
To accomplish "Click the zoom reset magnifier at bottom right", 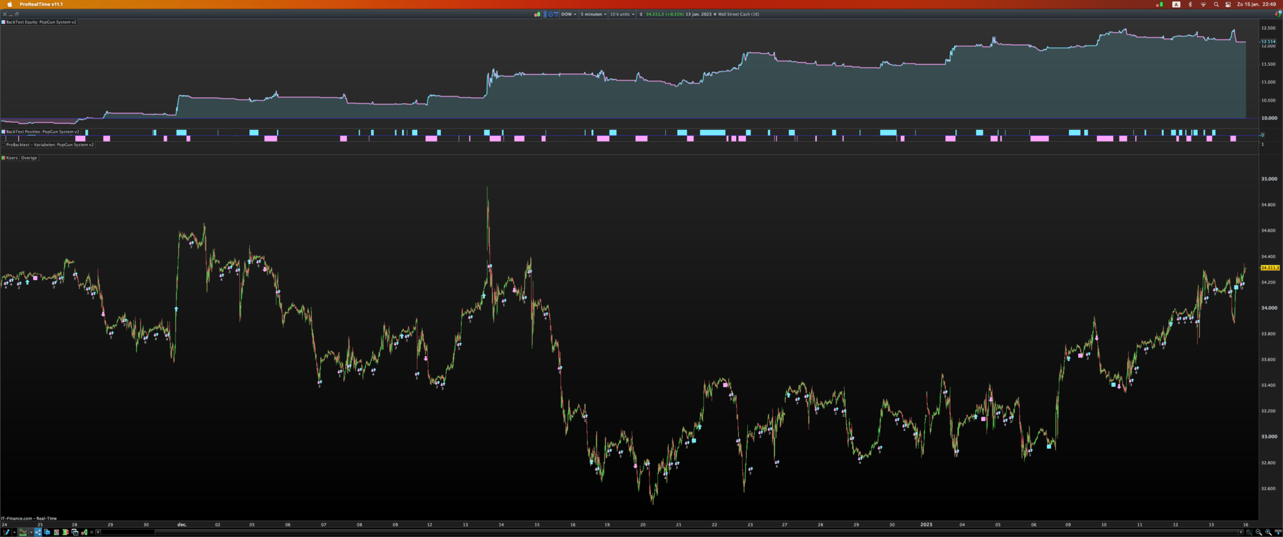I will pyautogui.click(x=1249, y=532).
